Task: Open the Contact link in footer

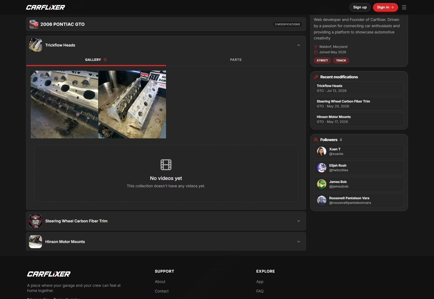Action: 162,291
